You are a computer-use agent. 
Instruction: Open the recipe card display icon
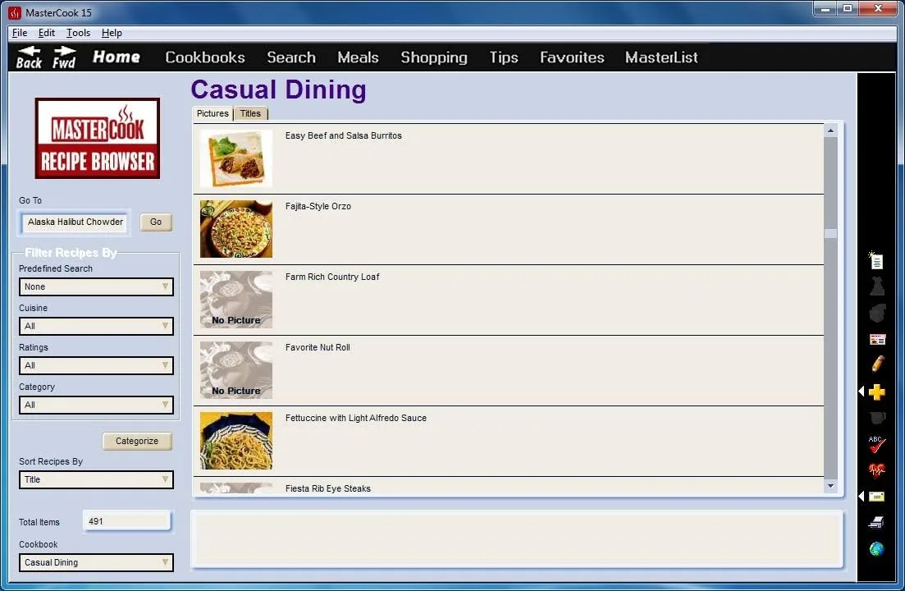click(876, 338)
